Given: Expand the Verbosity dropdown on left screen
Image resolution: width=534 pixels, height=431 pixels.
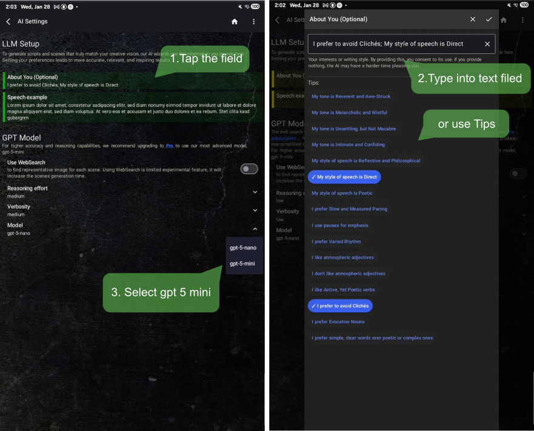Looking at the screenshot, I should tap(255, 210).
